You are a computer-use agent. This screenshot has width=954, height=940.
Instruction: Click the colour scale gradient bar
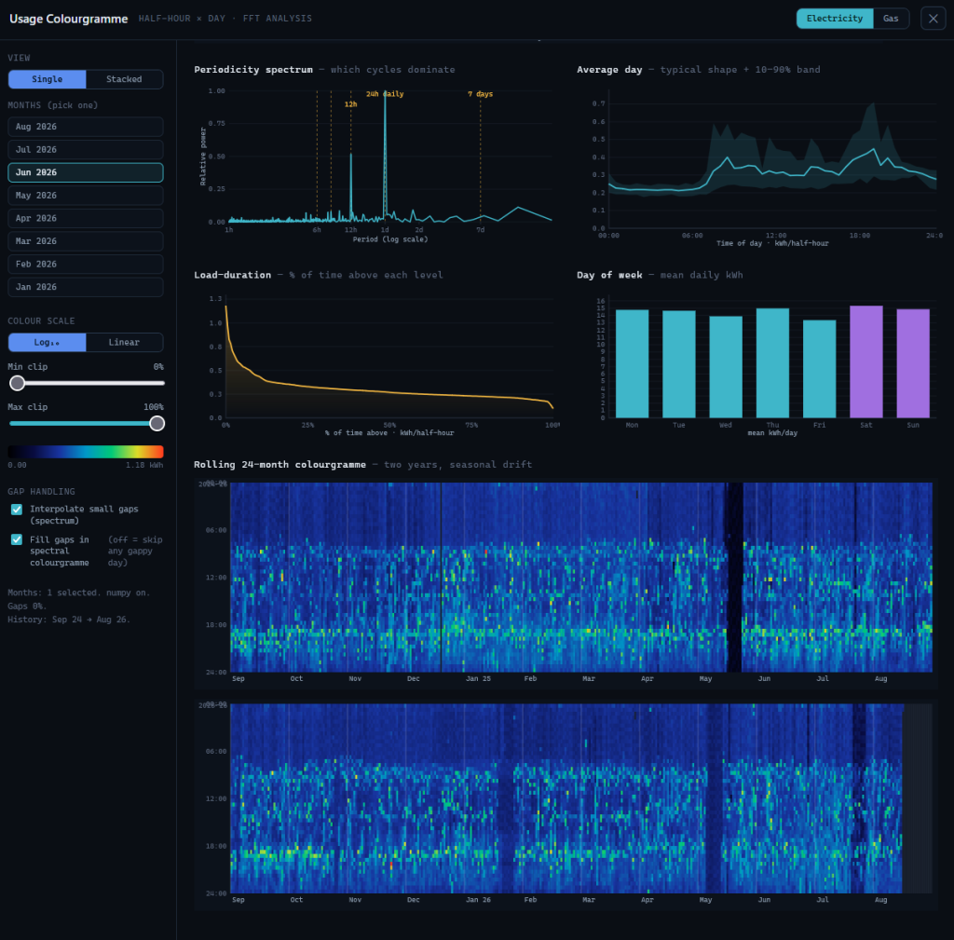85,452
